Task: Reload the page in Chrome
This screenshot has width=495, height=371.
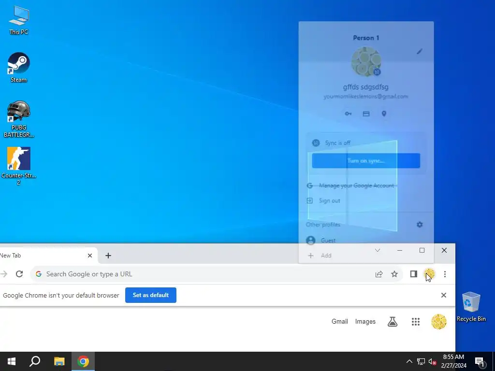Action: pyautogui.click(x=19, y=274)
